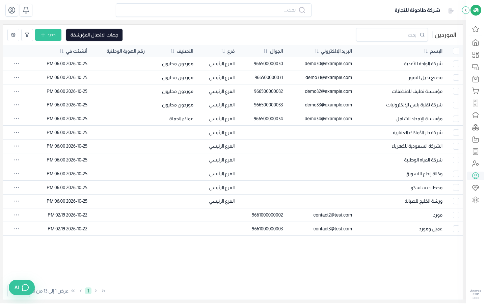The height and width of the screenshot is (304, 486).
Task: Select the الشركة السعودية للكهرباء row checkbox
Action: [456, 146]
